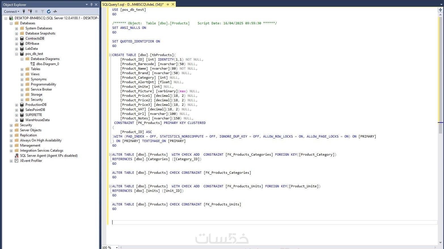Expand the Programmability folder node
Screen dimensions: 444x249
[22, 84]
